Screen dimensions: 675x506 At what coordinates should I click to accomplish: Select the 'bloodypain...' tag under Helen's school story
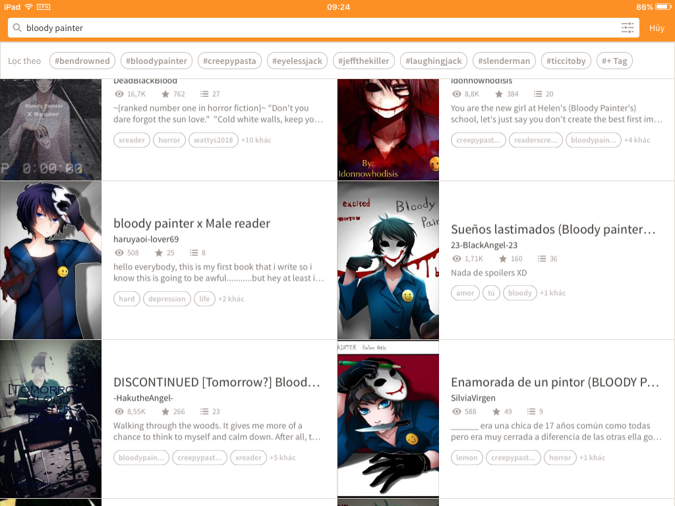pos(593,140)
